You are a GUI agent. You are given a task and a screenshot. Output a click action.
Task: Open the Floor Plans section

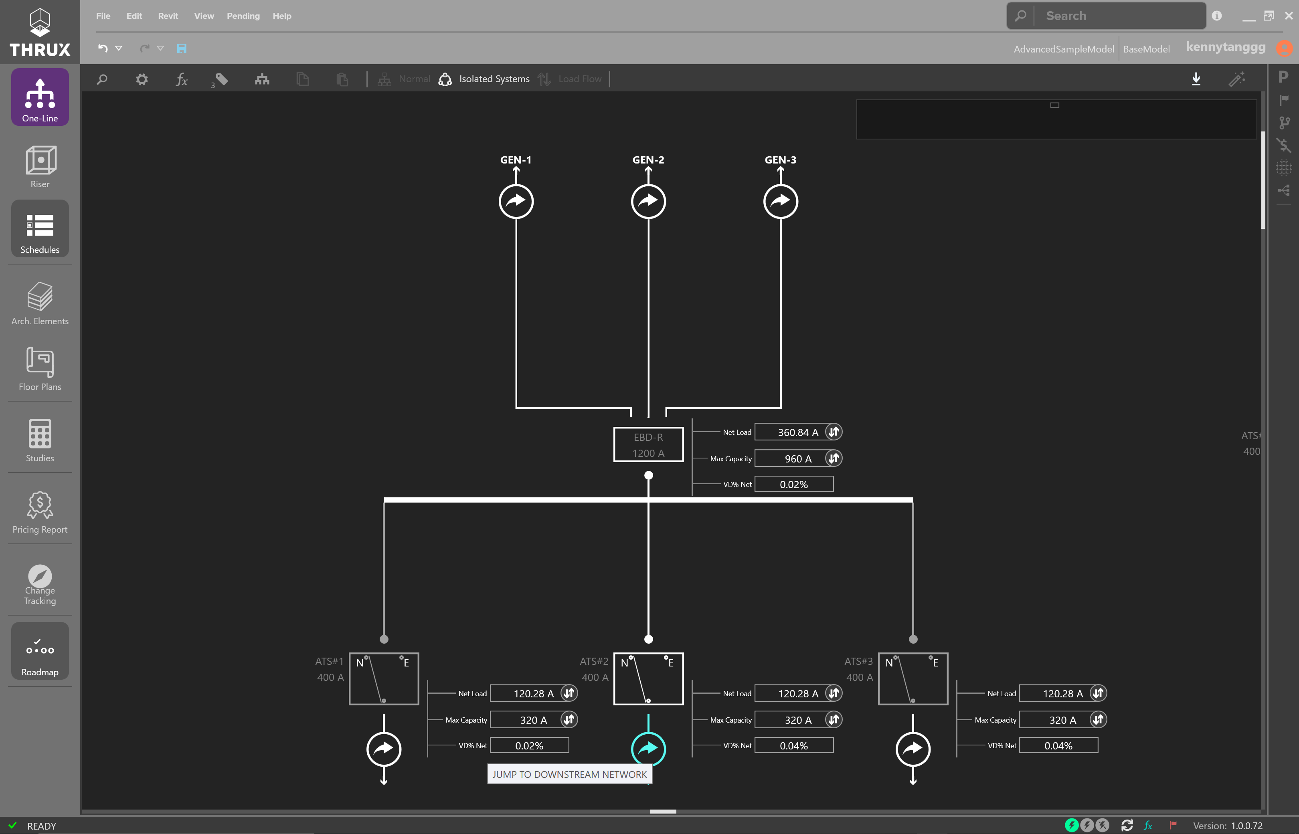(x=40, y=369)
